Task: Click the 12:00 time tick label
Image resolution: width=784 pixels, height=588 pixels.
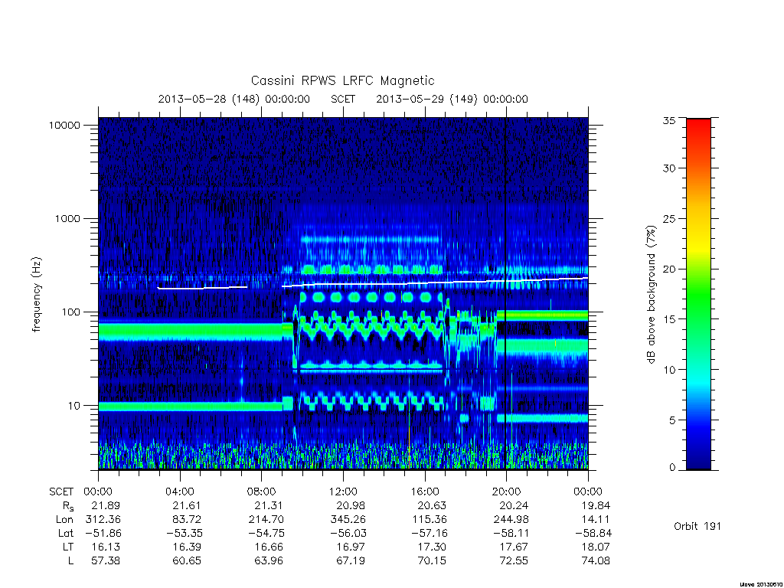Action: (344, 492)
